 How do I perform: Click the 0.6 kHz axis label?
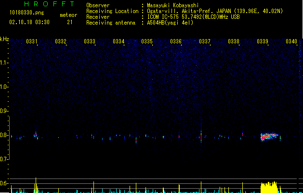(4, 183)
